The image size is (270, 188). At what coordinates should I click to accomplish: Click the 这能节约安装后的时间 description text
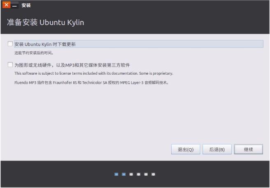(x=34, y=53)
